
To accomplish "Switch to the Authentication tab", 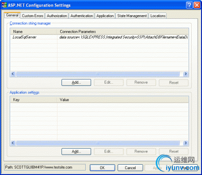I will pyautogui.click(x=82, y=16).
